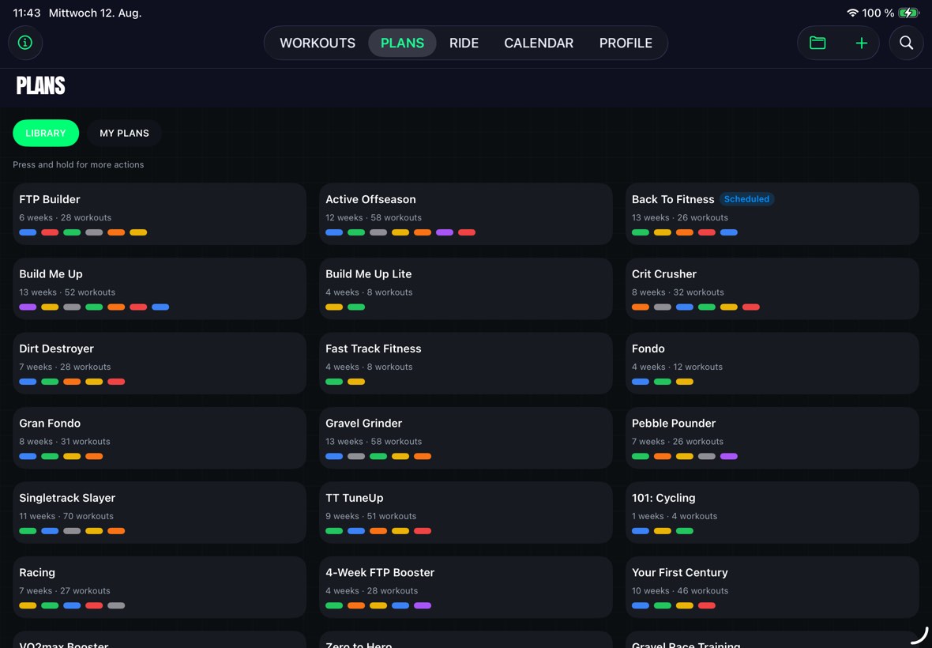Select the Singletrack Slayer plan title
This screenshot has width=932, height=648.
[67, 498]
